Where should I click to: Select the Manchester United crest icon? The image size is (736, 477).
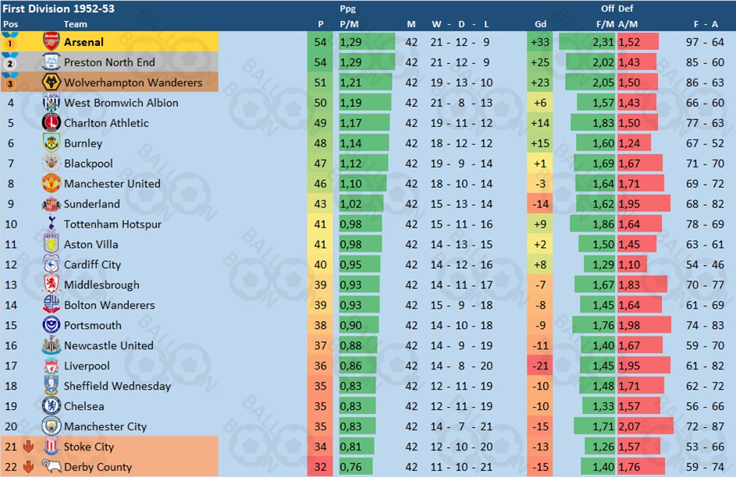[52, 183]
